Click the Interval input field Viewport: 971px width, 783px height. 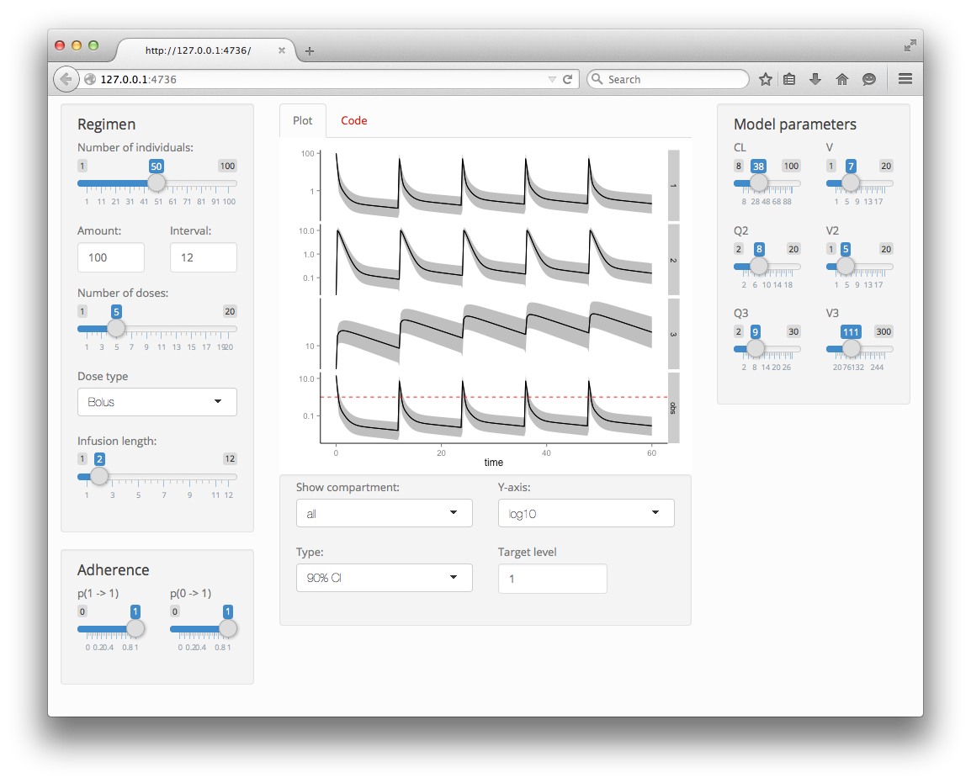coord(203,257)
